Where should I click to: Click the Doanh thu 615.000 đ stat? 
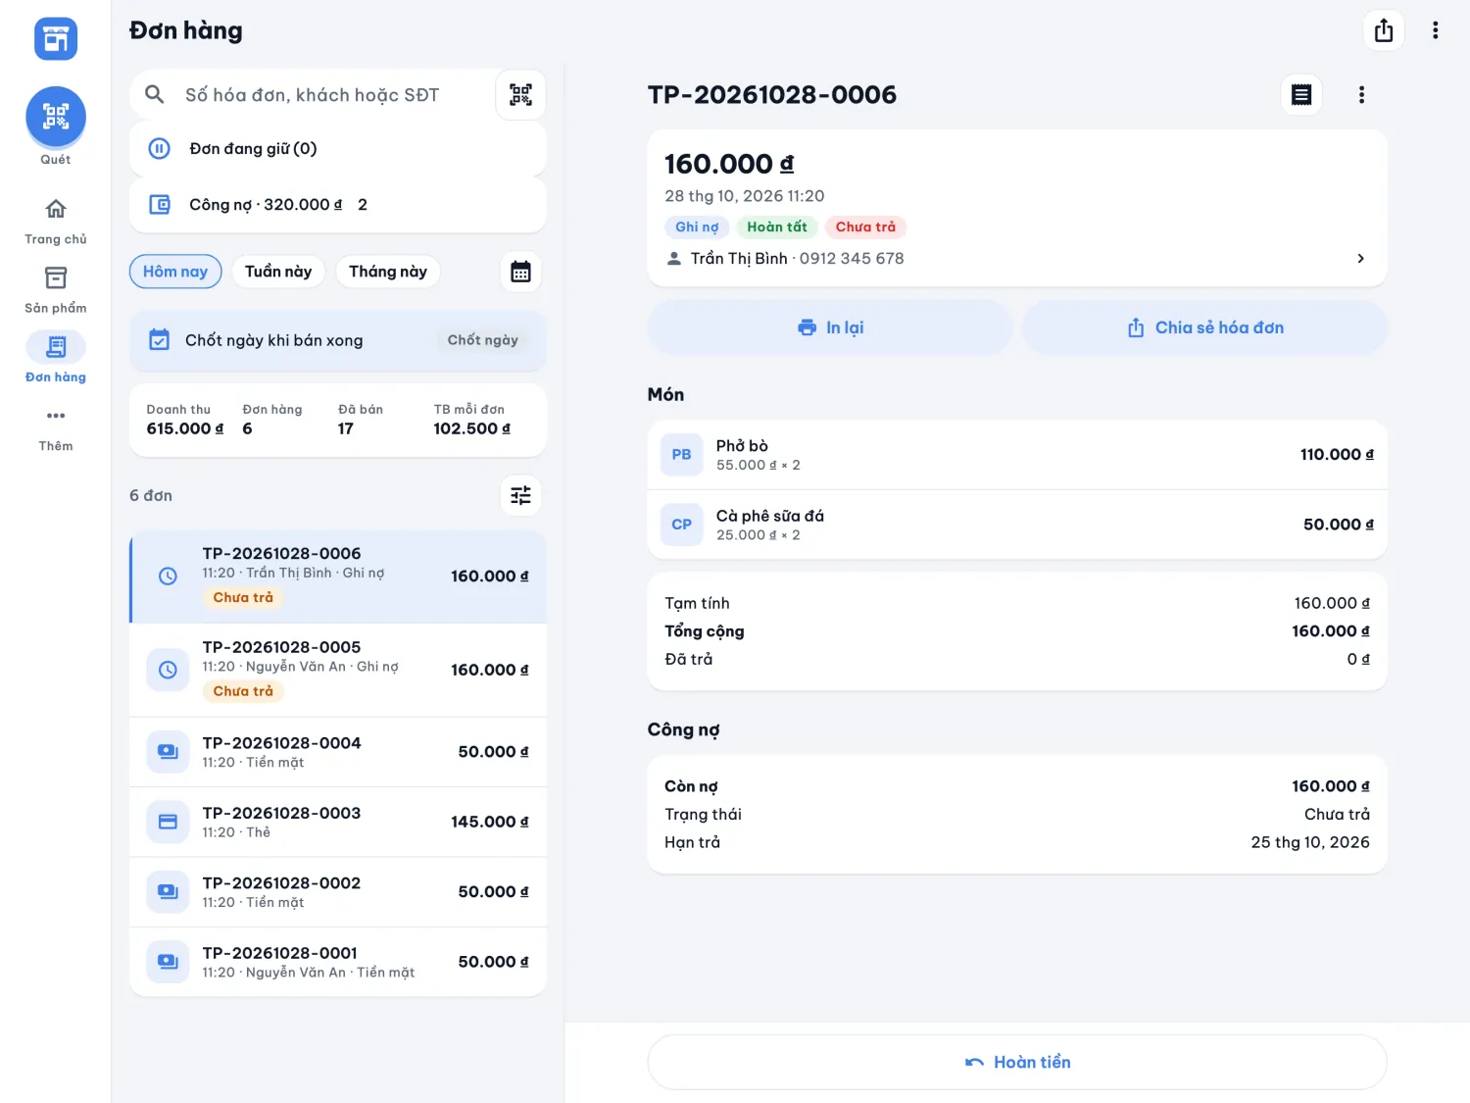click(185, 420)
